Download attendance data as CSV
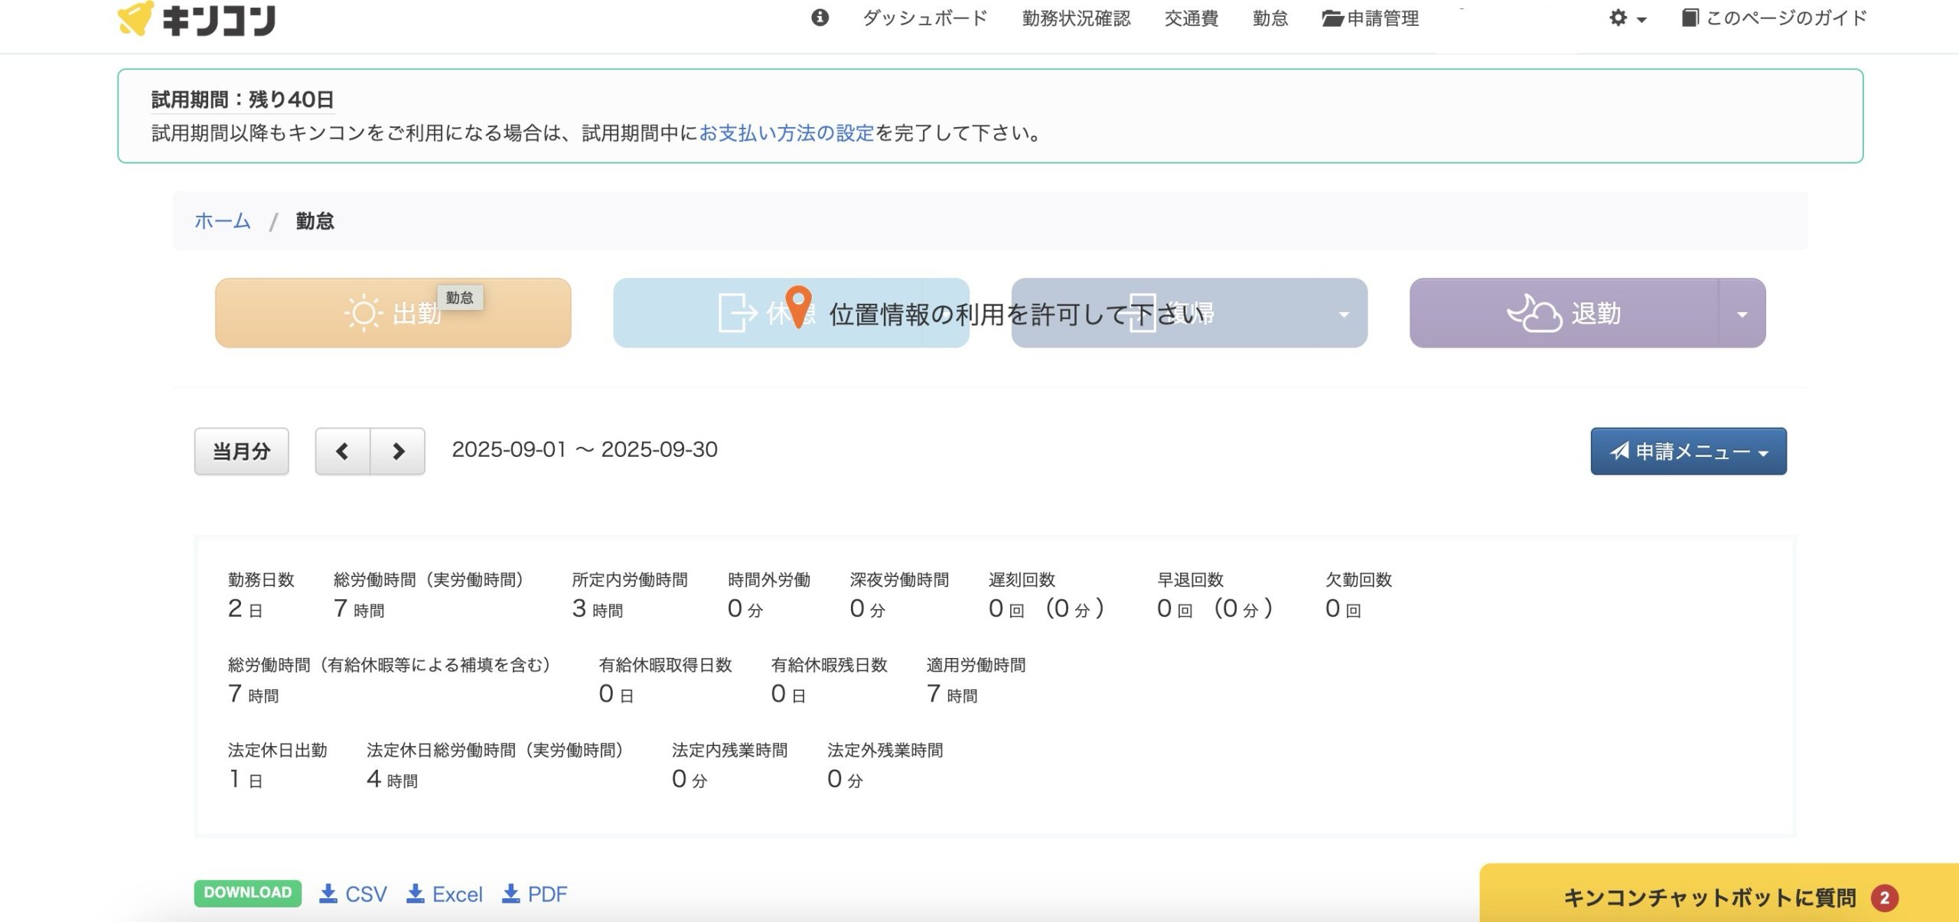 (353, 894)
